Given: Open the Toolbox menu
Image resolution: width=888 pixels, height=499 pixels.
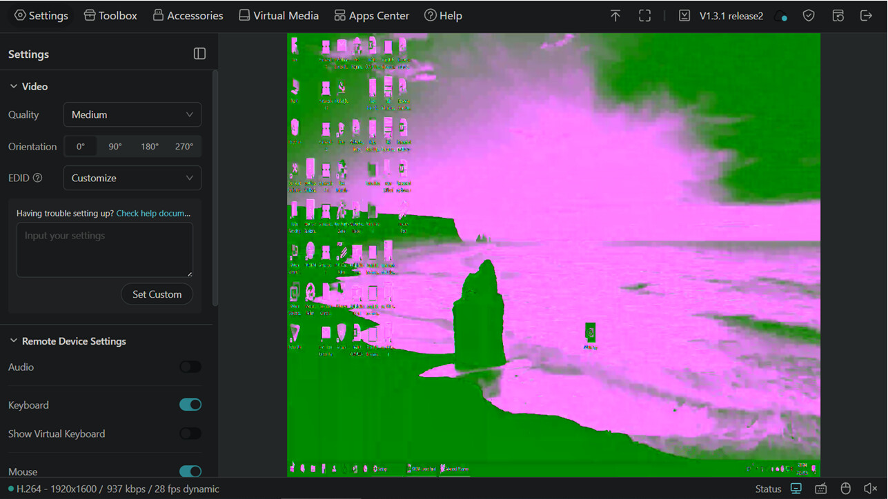Looking at the screenshot, I should [110, 15].
